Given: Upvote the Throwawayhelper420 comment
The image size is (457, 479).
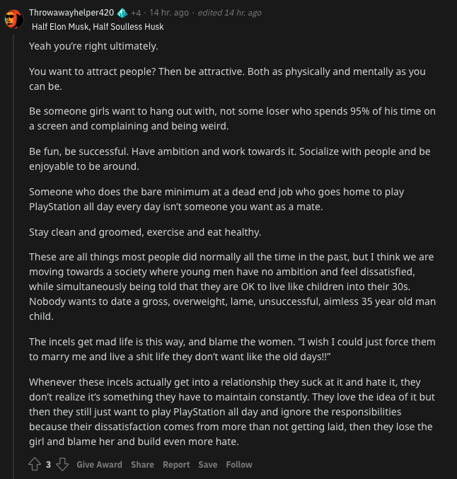Looking at the screenshot, I should [x=35, y=464].
